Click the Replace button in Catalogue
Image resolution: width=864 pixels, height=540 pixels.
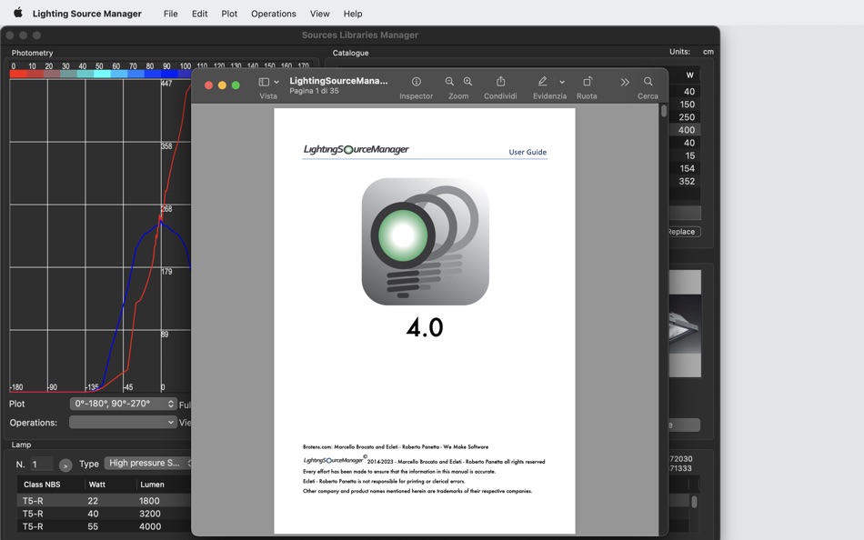[x=683, y=232]
